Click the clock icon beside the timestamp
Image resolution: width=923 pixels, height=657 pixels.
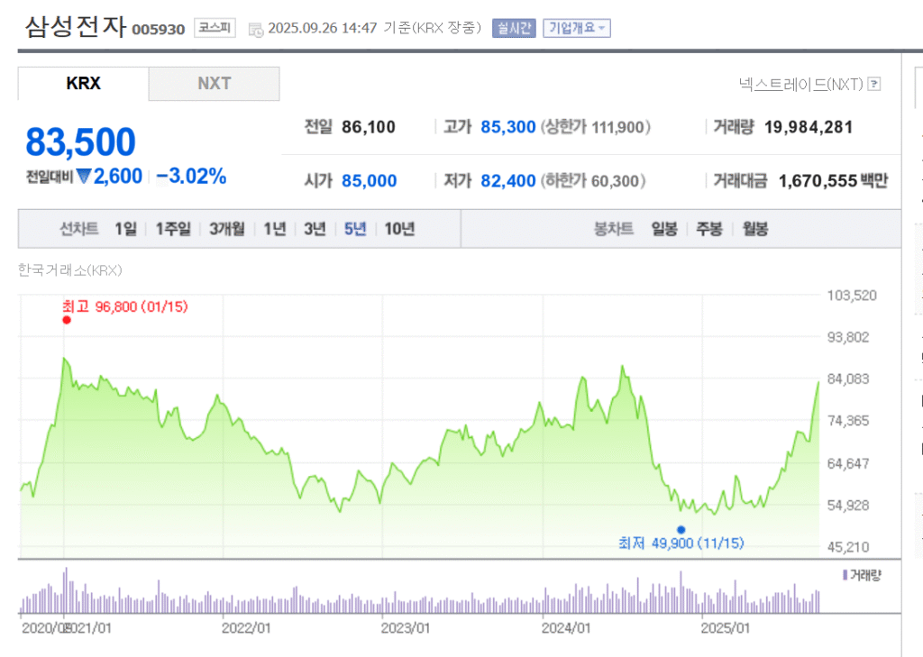pyautogui.click(x=255, y=29)
